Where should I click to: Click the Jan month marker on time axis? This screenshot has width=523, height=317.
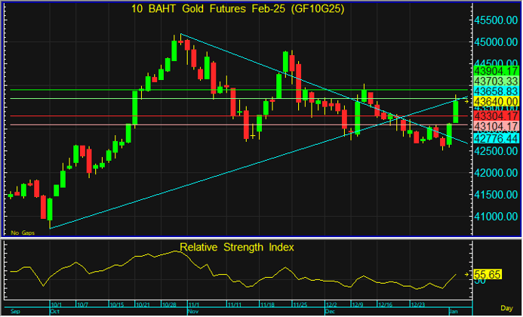click(455, 310)
